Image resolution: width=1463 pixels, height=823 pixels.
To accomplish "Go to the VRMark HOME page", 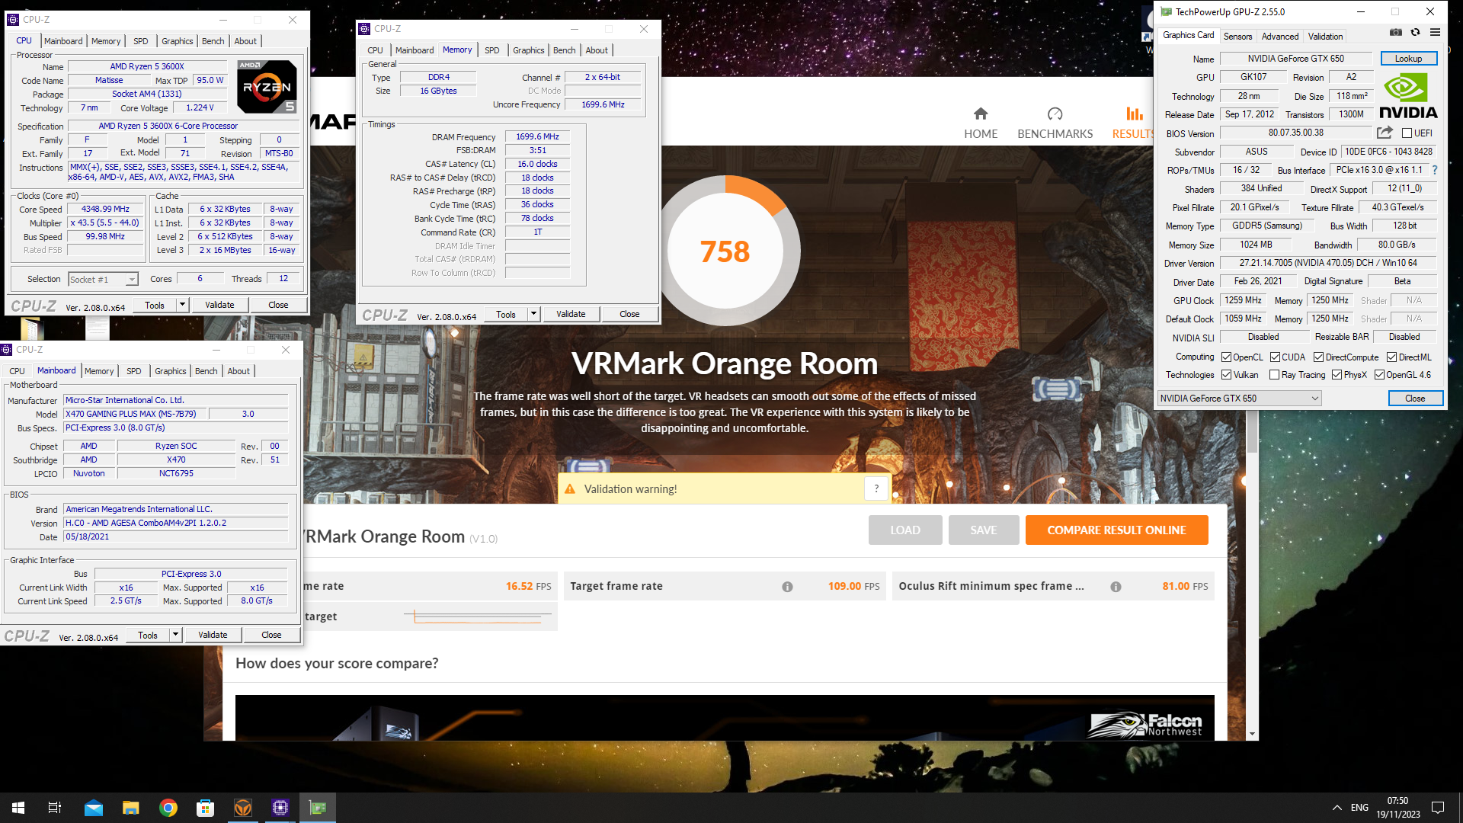I will coord(981,123).
